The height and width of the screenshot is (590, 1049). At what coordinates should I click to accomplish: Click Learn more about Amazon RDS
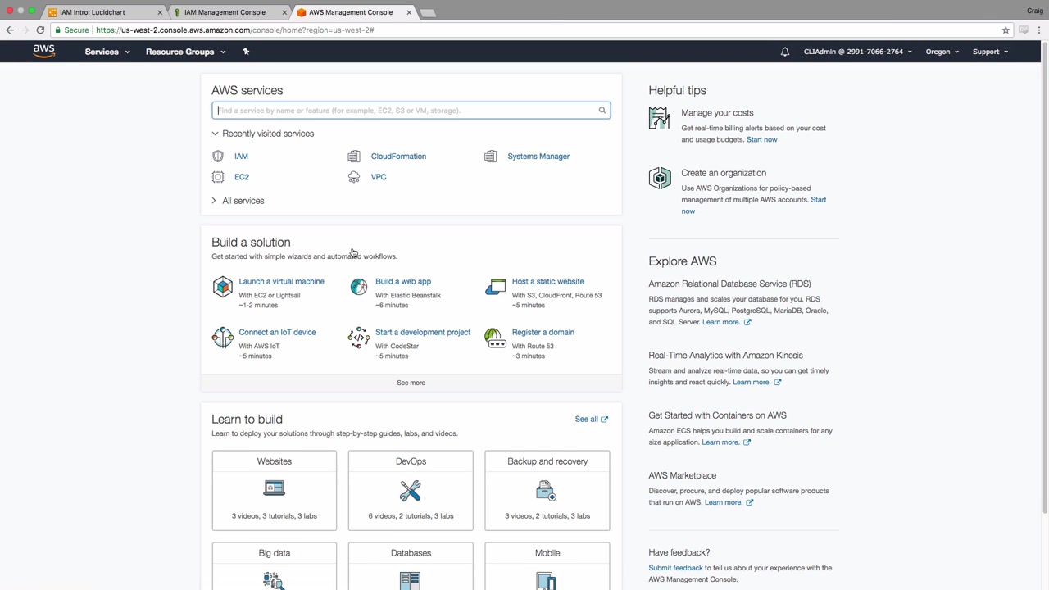[726, 322]
